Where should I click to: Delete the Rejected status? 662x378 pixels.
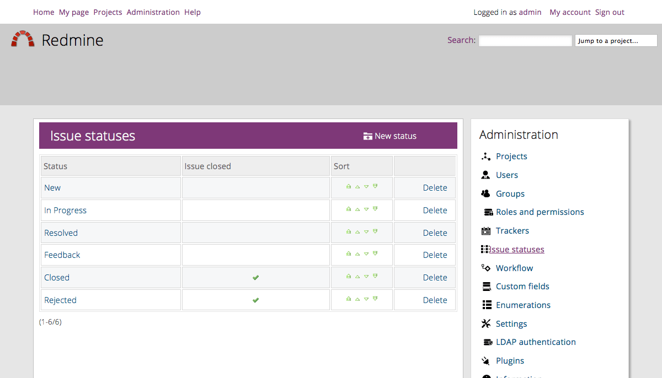(435, 300)
